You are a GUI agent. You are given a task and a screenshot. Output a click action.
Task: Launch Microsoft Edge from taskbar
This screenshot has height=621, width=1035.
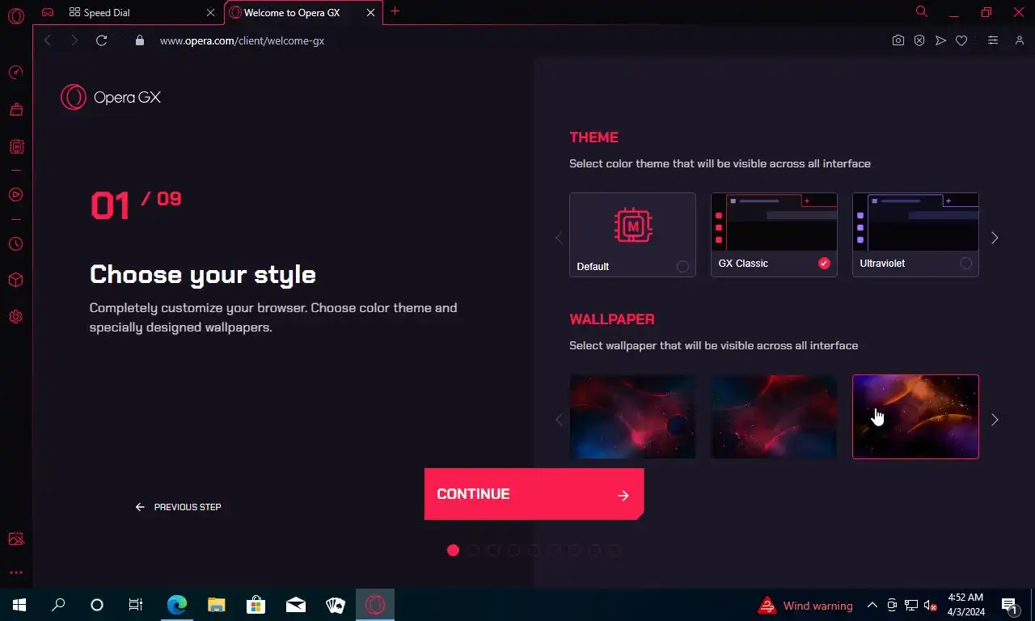point(176,605)
